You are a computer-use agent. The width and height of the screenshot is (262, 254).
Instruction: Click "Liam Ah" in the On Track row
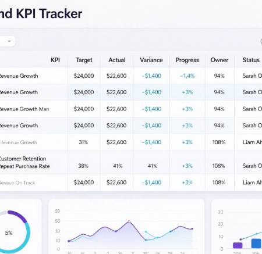[252, 183]
